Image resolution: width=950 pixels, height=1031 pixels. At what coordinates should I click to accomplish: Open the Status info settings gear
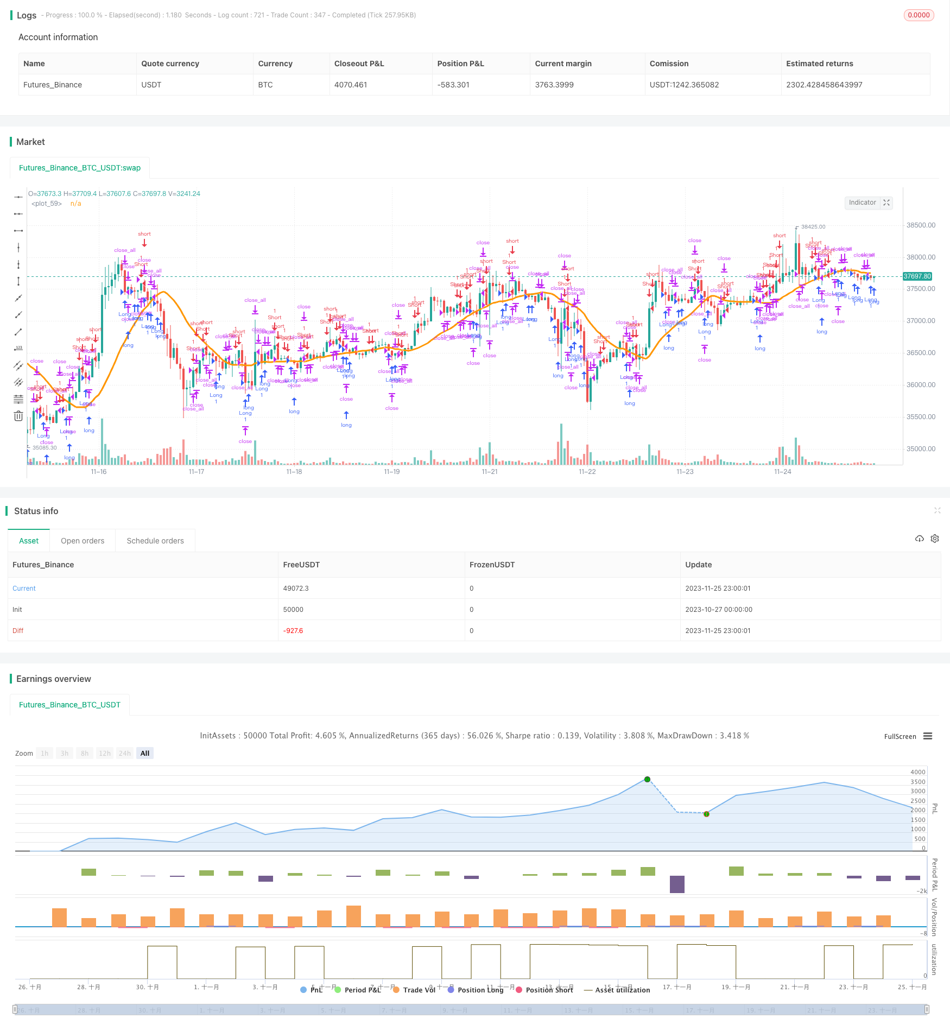point(935,539)
